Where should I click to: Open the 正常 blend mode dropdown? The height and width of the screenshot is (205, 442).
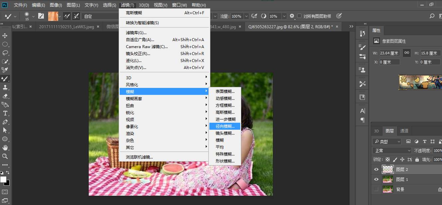coord(391,150)
